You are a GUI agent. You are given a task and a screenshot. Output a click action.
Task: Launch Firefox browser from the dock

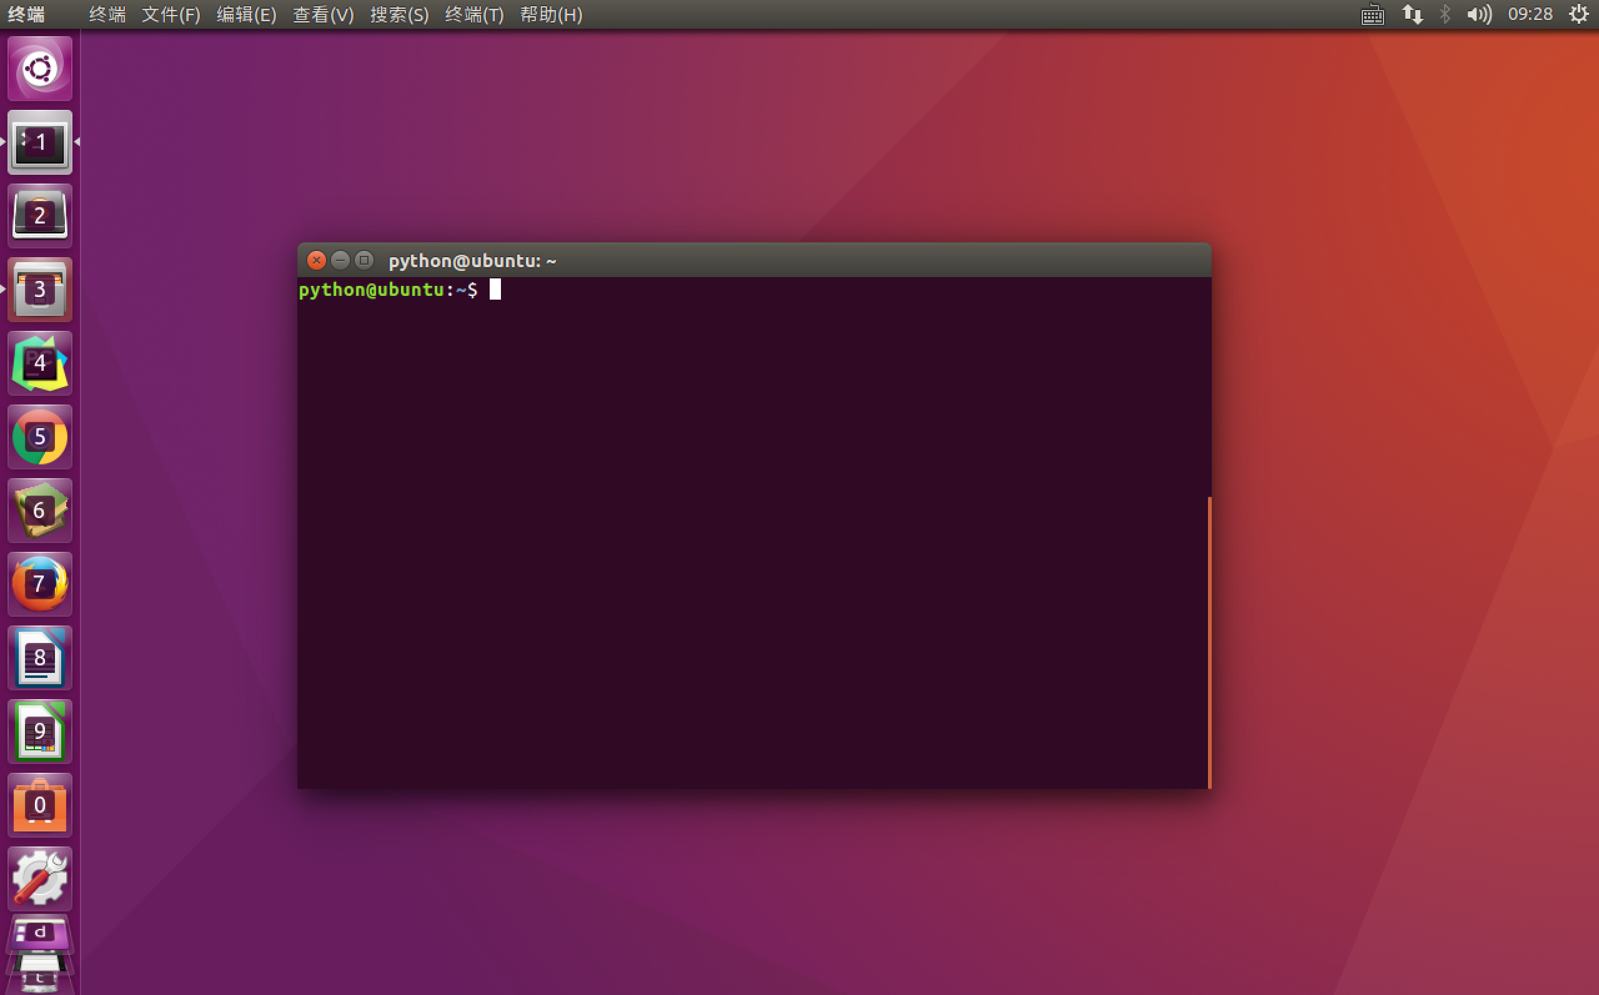(x=39, y=584)
